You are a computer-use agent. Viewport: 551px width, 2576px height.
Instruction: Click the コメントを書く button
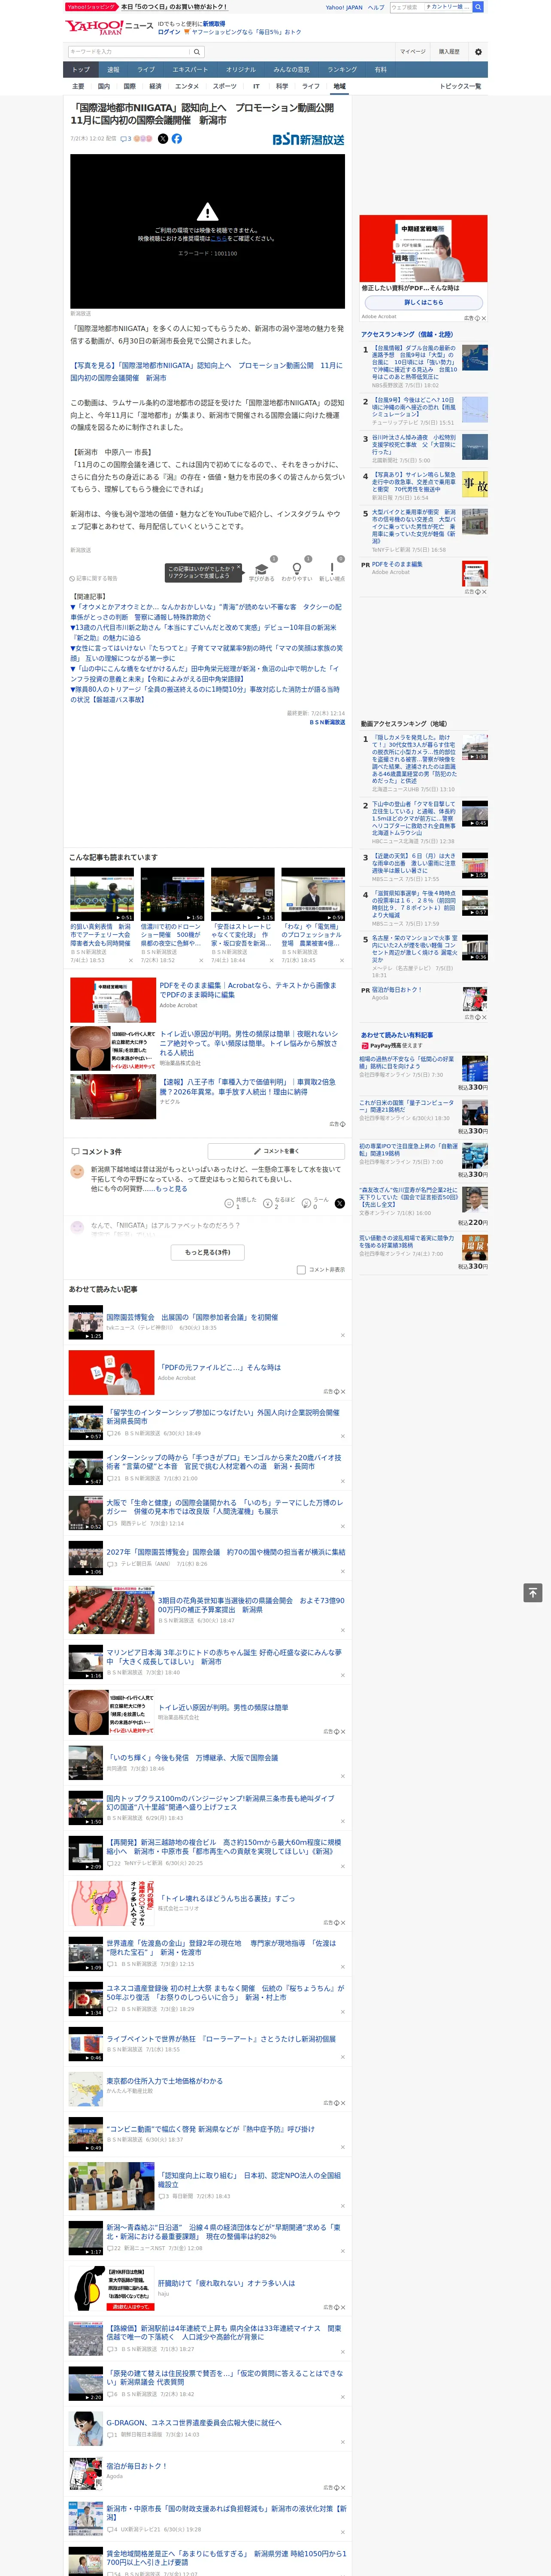pos(276,1151)
